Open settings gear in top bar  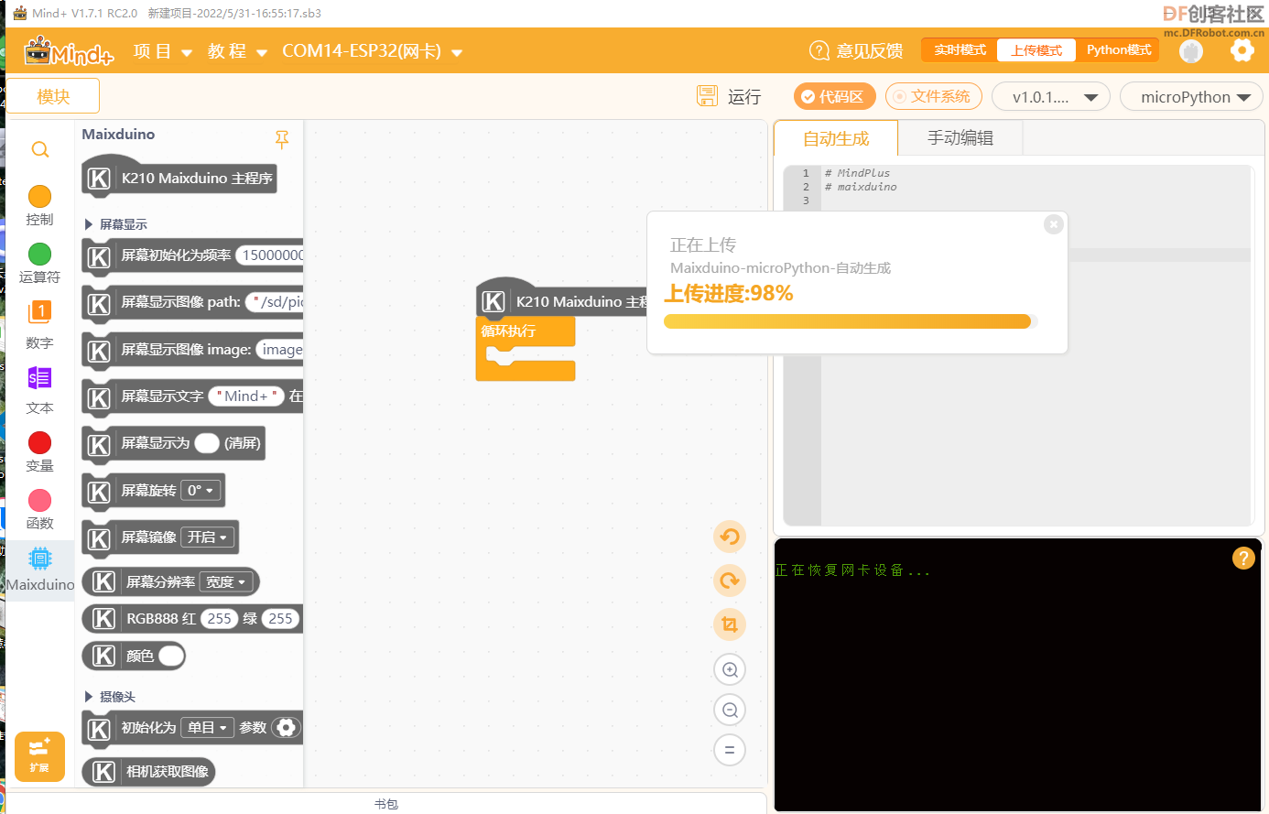click(x=1242, y=50)
